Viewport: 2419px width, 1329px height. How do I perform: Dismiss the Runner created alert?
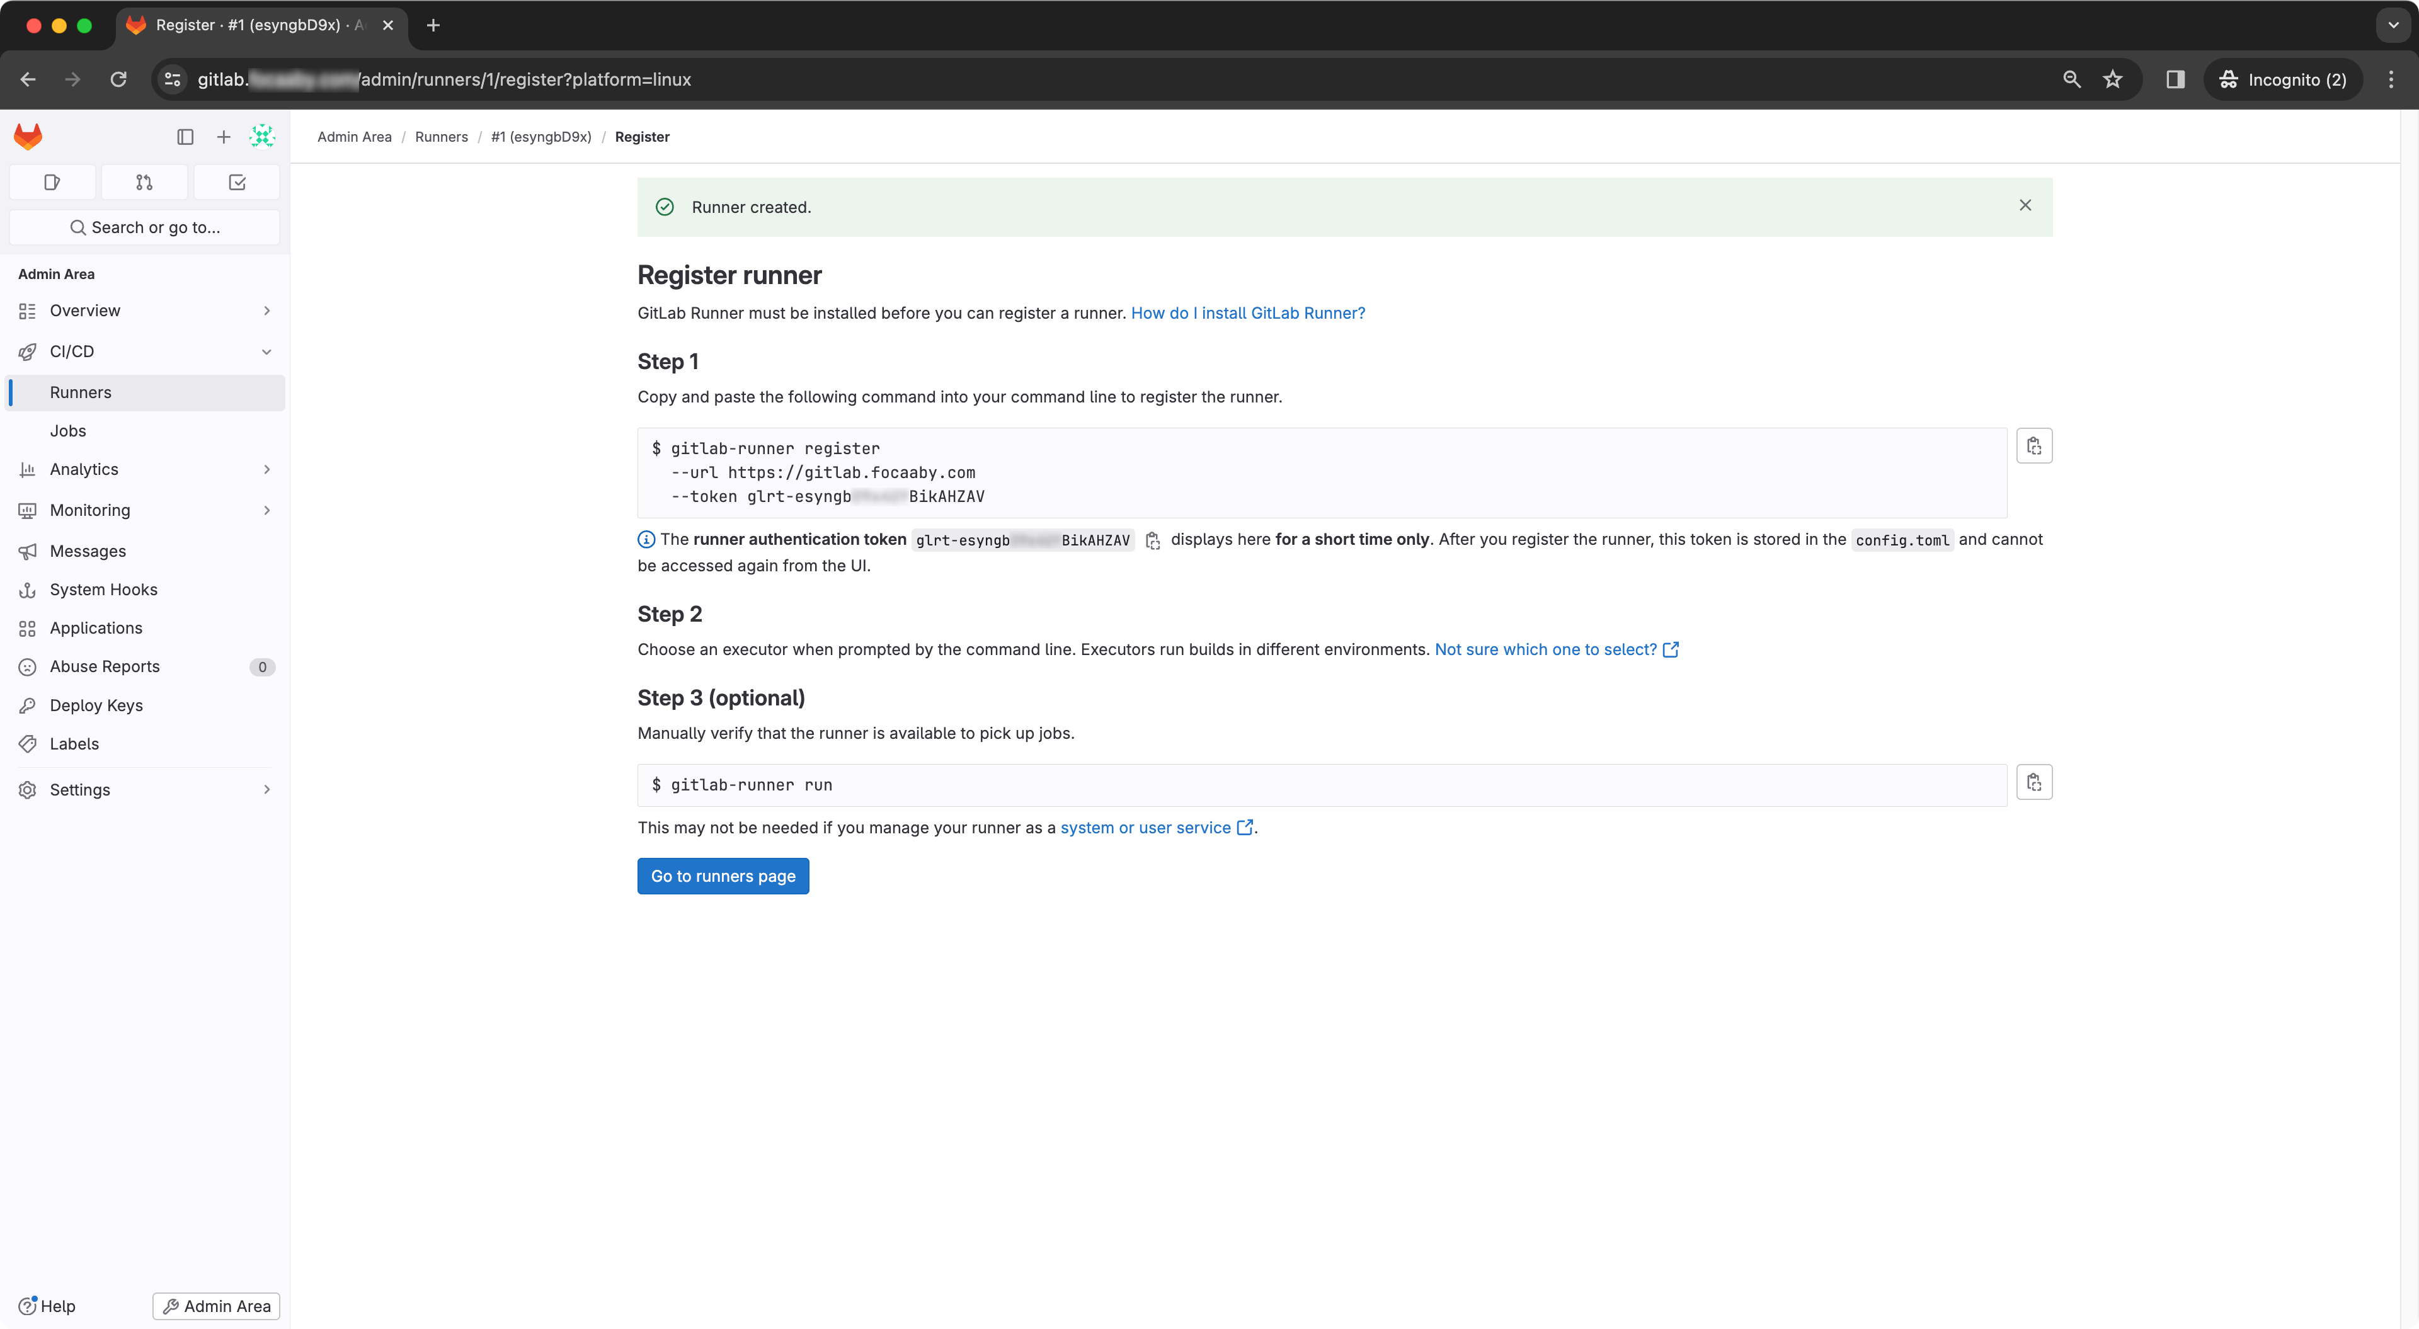pyautogui.click(x=2025, y=206)
